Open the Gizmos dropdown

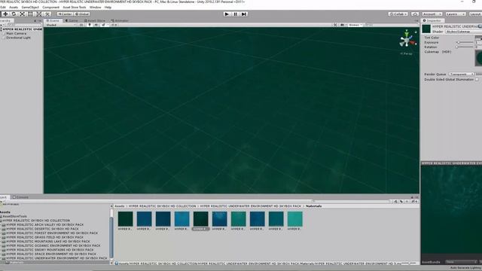355,25
